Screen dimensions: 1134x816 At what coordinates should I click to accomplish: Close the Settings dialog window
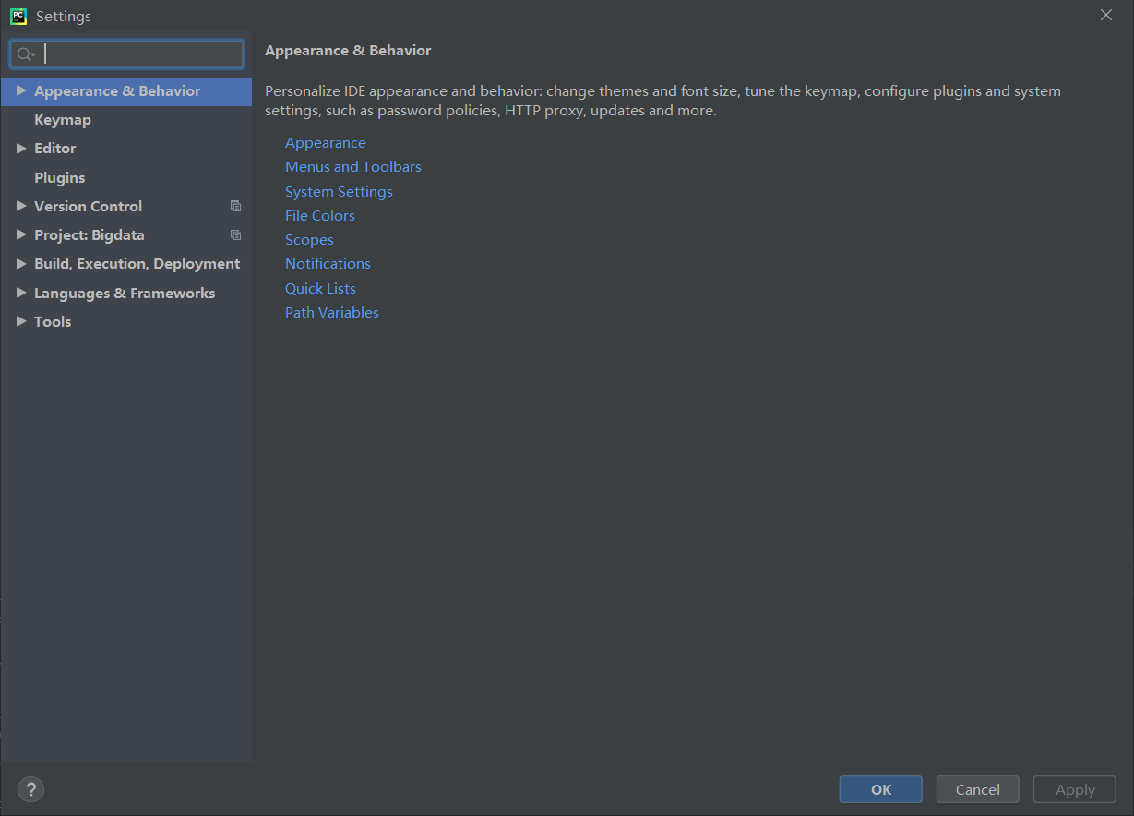(1106, 15)
